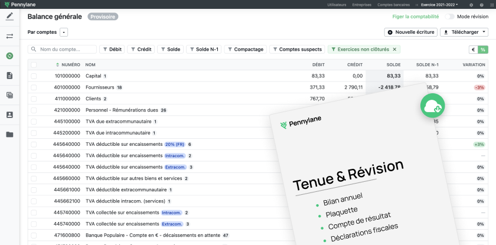Check the Fournisseurs row checkbox
The image size is (496, 245).
pos(34,87)
